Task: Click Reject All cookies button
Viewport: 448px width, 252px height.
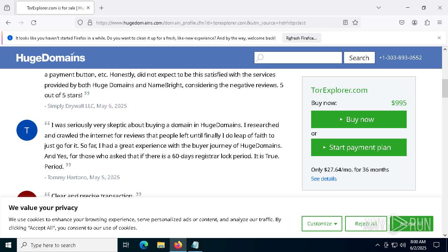Action: (366, 224)
